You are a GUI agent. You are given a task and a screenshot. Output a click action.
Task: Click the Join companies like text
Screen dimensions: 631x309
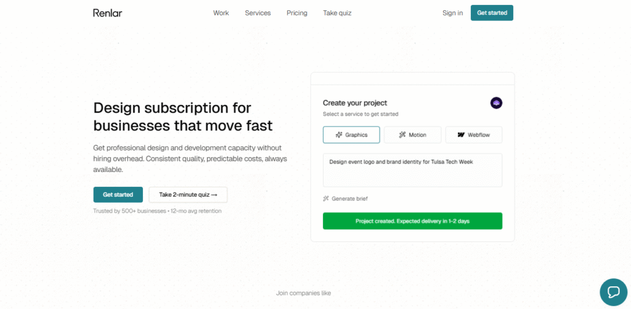303,293
